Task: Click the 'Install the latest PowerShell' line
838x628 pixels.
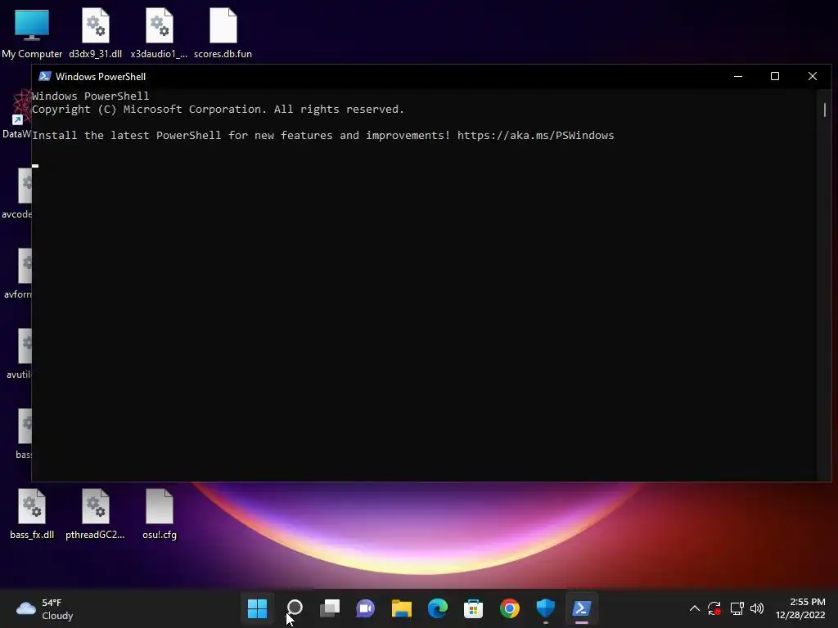Action: [322, 135]
